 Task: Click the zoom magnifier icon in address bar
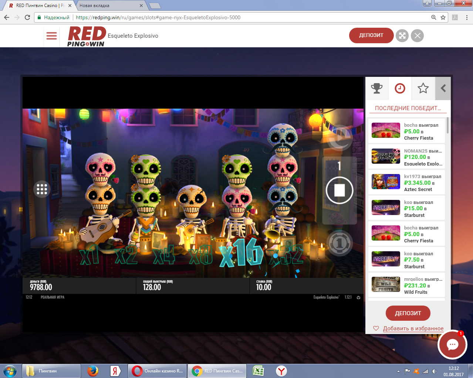[434, 17]
